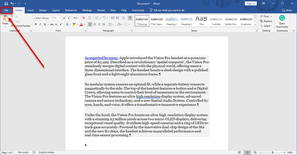This screenshot has height=155, width=297.
Task: Clear all formatting with eraser icon
Action: (x=84, y=18)
